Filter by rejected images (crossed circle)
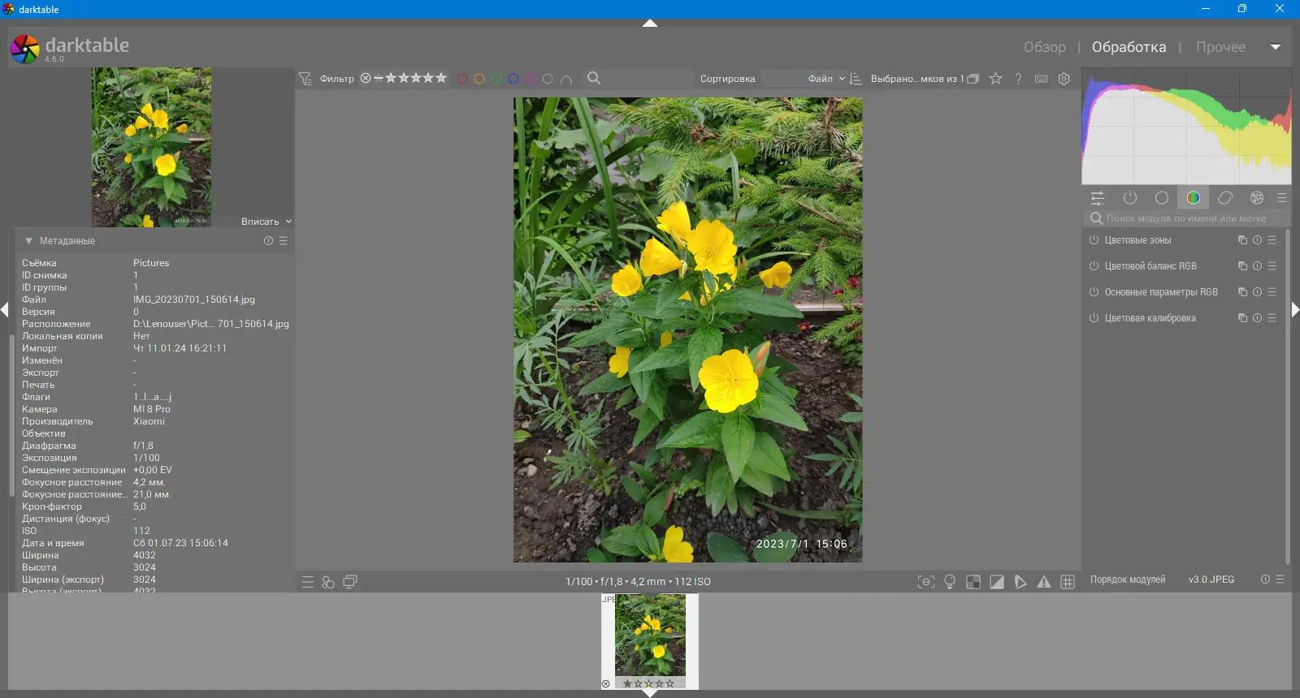Viewport: 1300px width, 698px height. pyautogui.click(x=366, y=78)
